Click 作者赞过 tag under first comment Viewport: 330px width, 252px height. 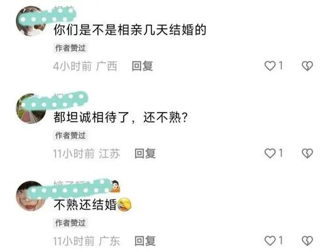coord(70,48)
